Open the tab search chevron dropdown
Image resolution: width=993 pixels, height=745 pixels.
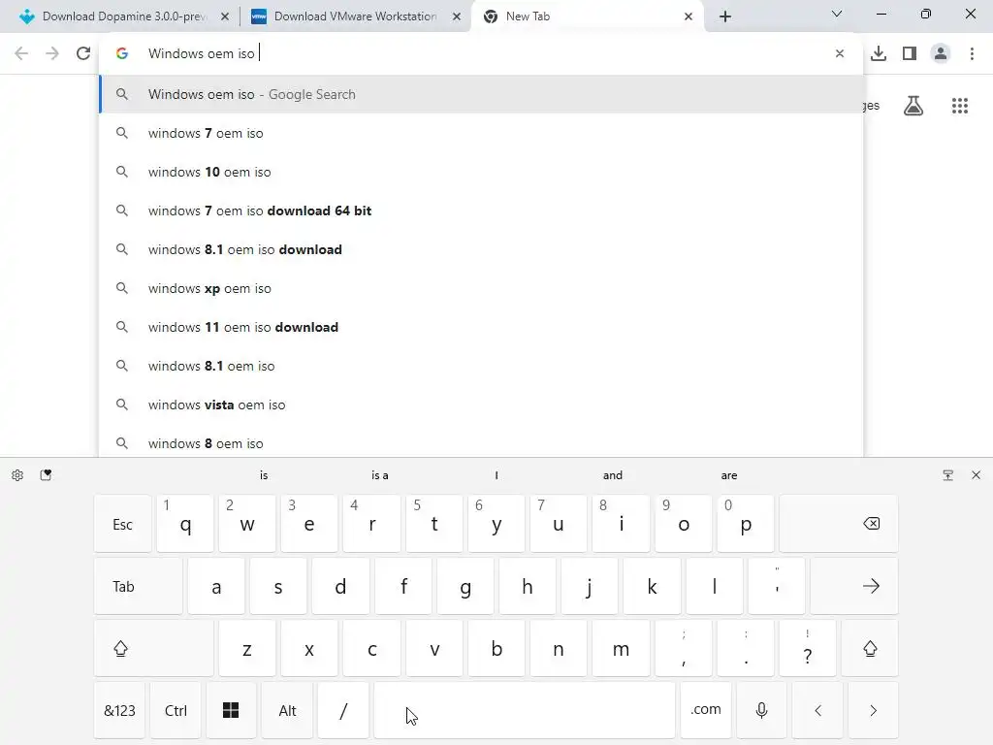[x=837, y=14]
